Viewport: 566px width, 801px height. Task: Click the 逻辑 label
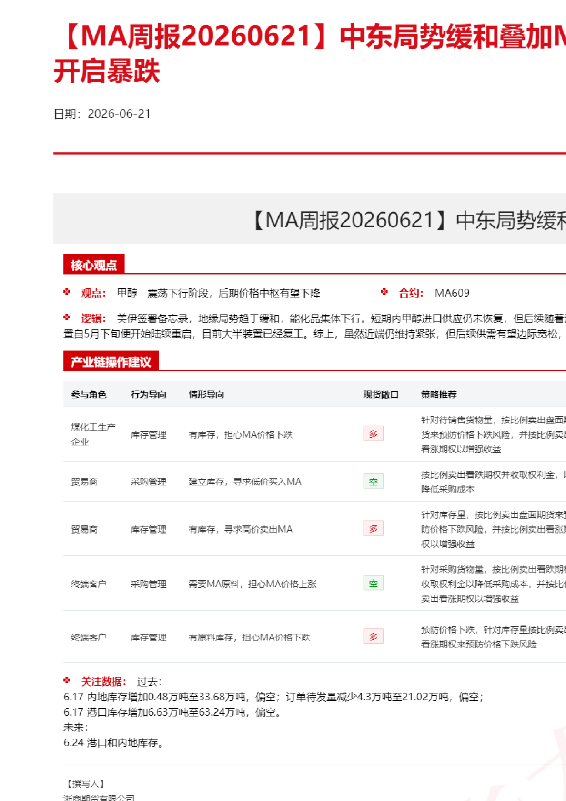coord(93,318)
